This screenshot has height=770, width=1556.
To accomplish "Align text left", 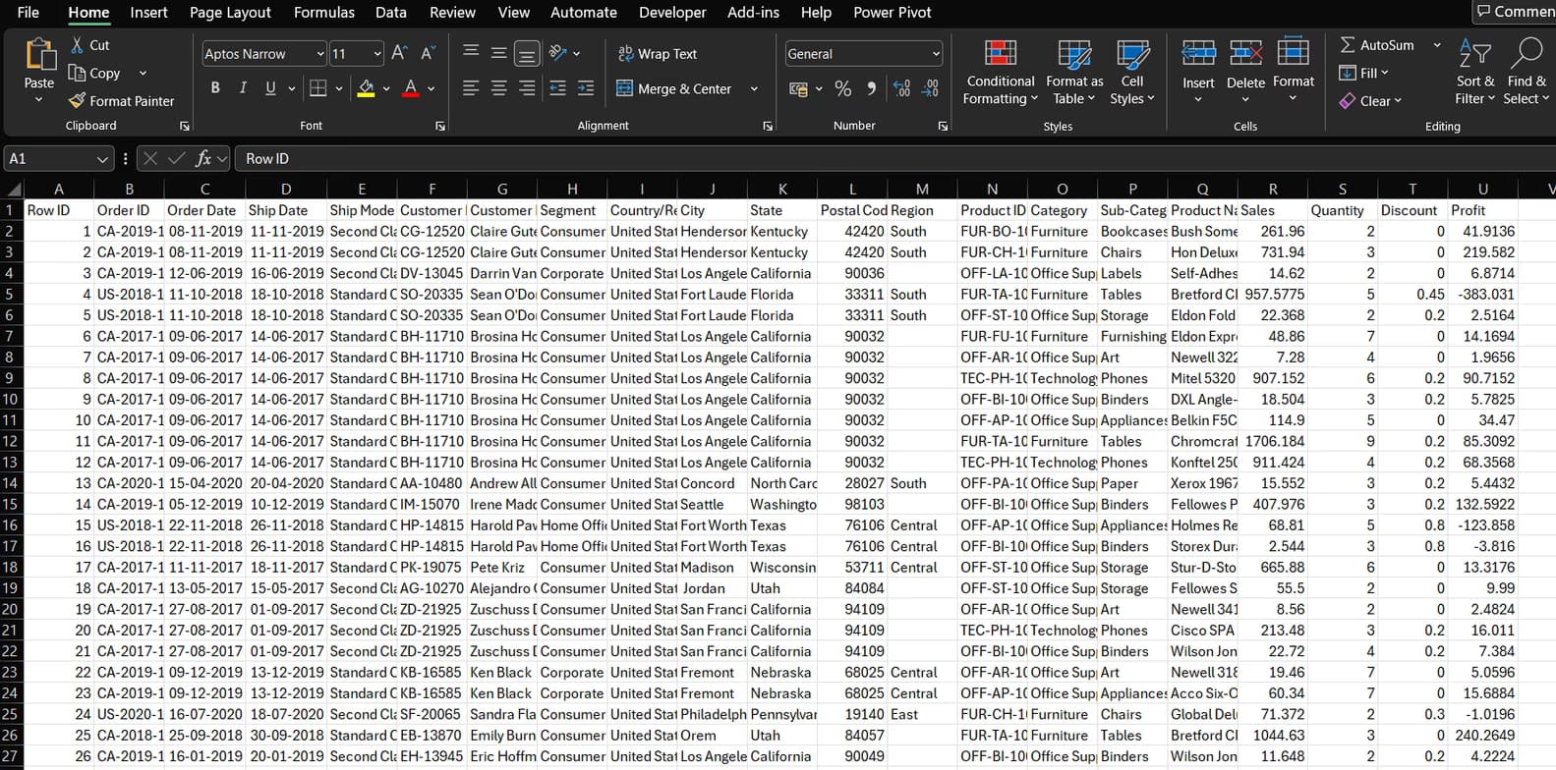I will (471, 88).
